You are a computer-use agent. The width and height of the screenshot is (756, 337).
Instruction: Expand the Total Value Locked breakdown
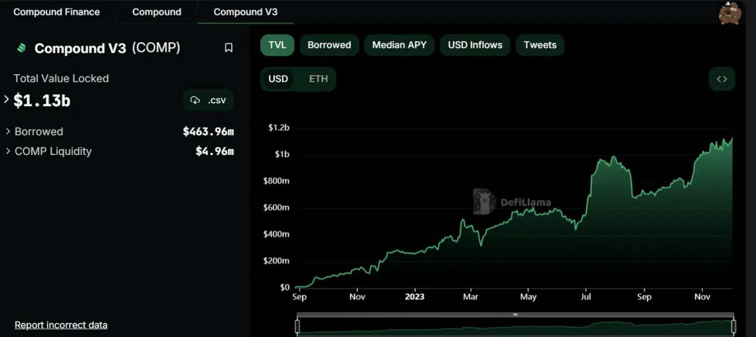6,99
